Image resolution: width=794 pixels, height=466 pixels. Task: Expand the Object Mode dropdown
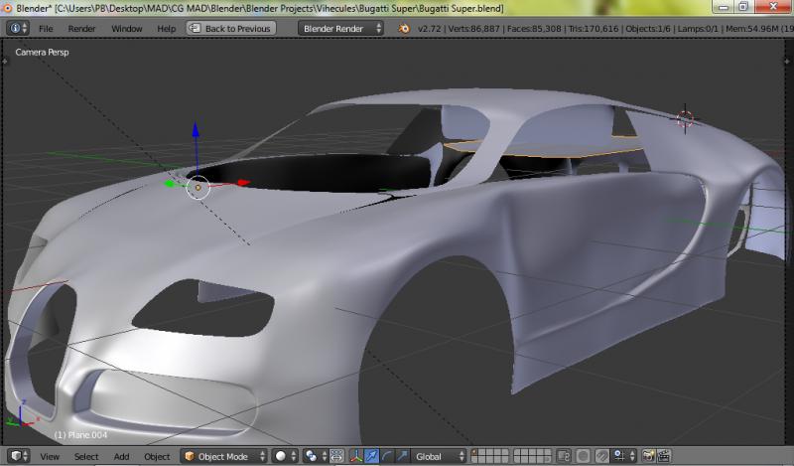[x=224, y=456]
